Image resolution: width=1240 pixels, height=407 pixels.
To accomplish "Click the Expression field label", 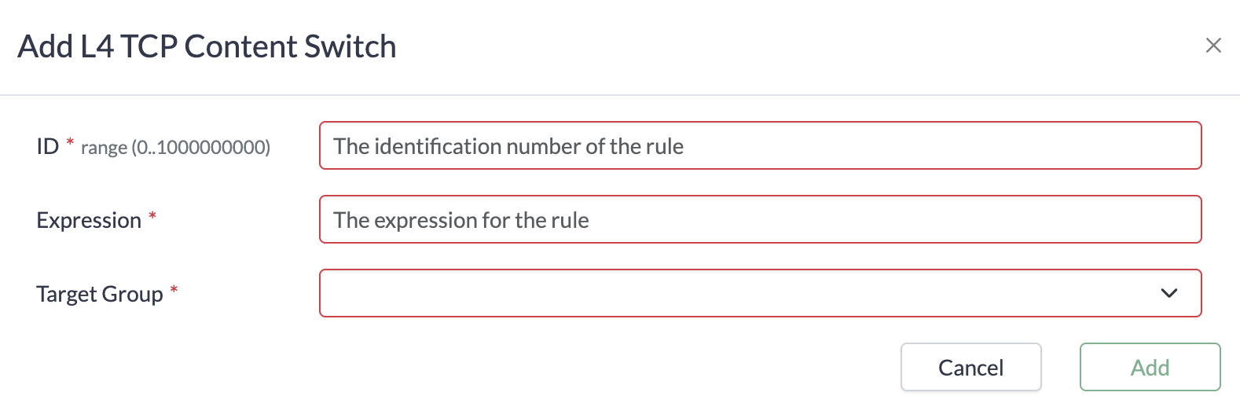I will (x=89, y=220).
